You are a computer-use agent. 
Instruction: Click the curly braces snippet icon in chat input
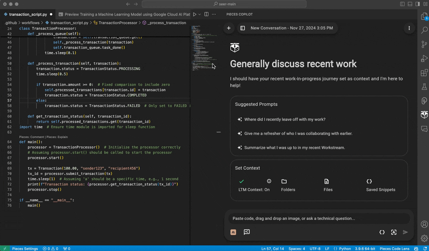382,232
